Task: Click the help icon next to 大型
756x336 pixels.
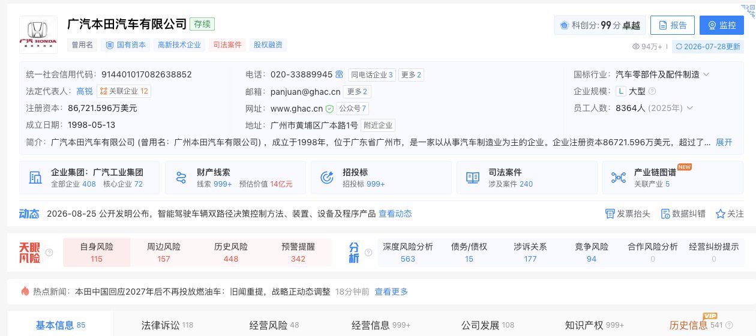Action: (652, 91)
